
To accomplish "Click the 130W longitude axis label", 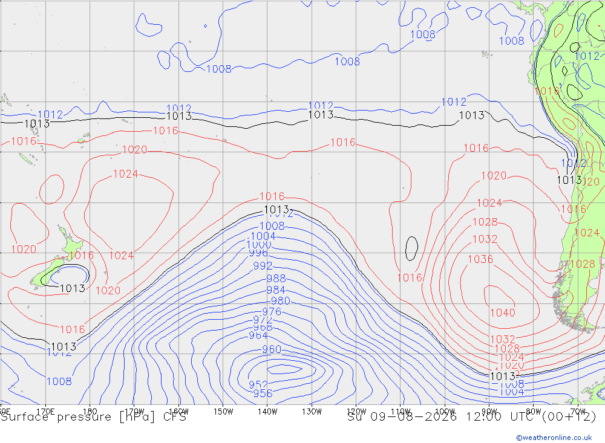I will 312,412.
